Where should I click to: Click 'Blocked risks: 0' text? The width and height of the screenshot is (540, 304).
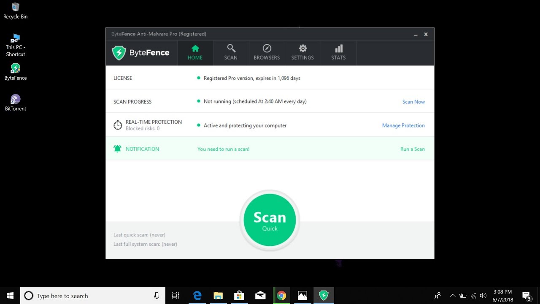coord(143,128)
